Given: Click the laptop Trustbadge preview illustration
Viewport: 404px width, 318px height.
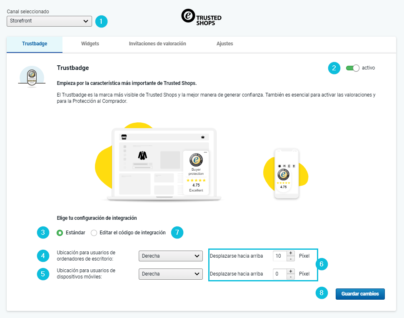Looking at the screenshot, I should [x=158, y=161].
